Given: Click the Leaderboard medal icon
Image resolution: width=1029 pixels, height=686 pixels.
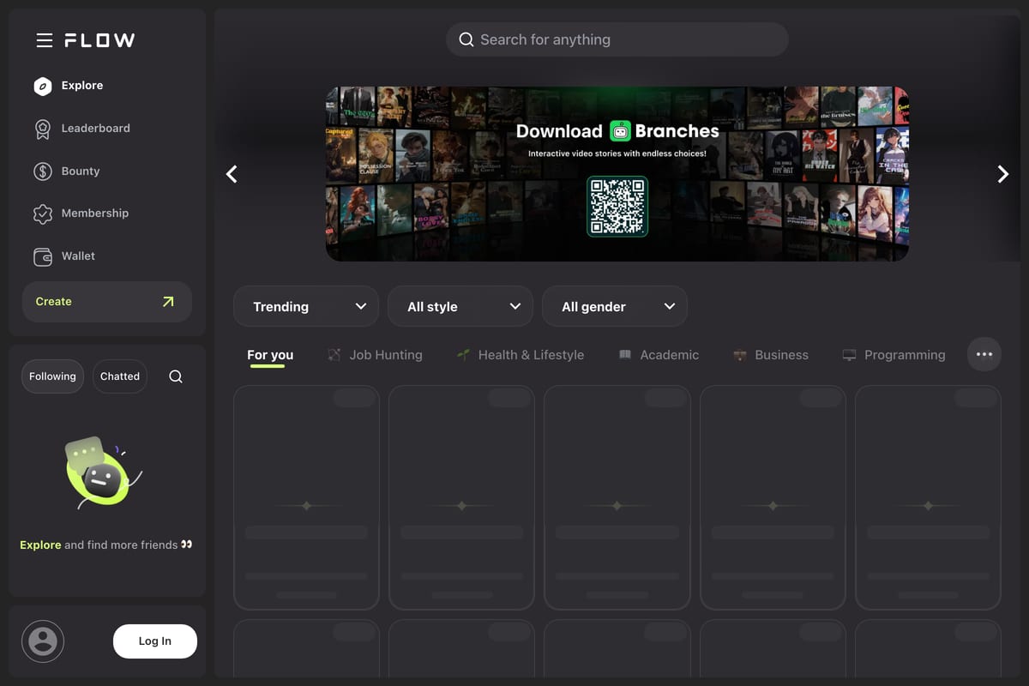Looking at the screenshot, I should pyautogui.click(x=43, y=129).
